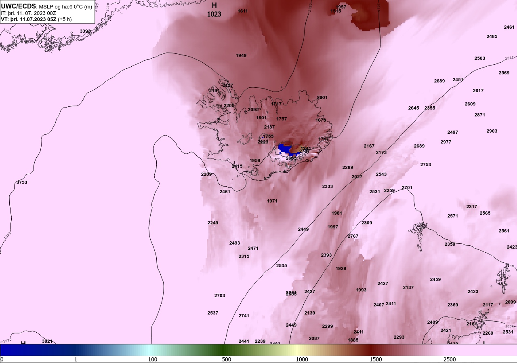The width and height of the screenshot is (517, 363).
Task: Click the 2703 height value
Action: [220, 295]
